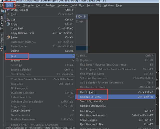Open the 7: Structure side tab
Viewport: 160px width, 129px height.
[x=2, y=42]
